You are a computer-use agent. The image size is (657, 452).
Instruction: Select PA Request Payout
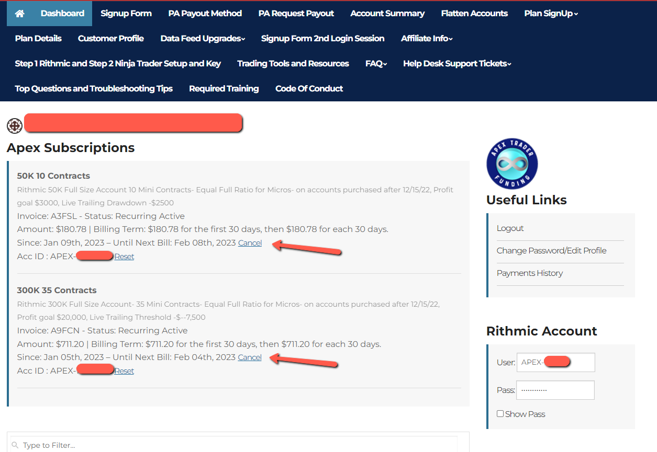click(x=296, y=14)
